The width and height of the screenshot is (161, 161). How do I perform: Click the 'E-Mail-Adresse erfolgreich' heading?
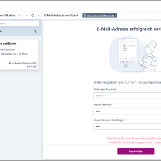(x=129, y=29)
